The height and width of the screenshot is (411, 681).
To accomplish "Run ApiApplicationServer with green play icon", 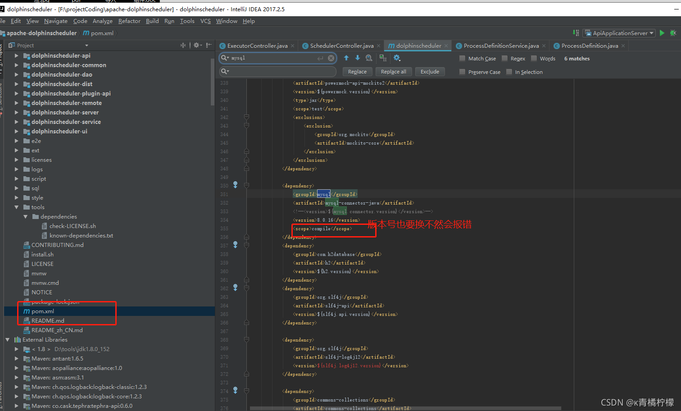I will tap(662, 33).
